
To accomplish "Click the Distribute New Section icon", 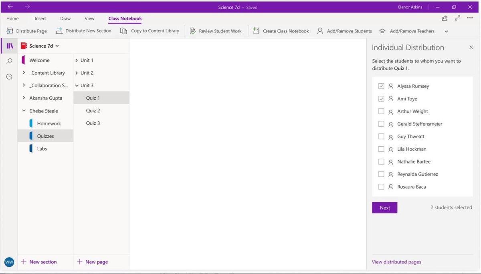I will click(x=59, y=31).
